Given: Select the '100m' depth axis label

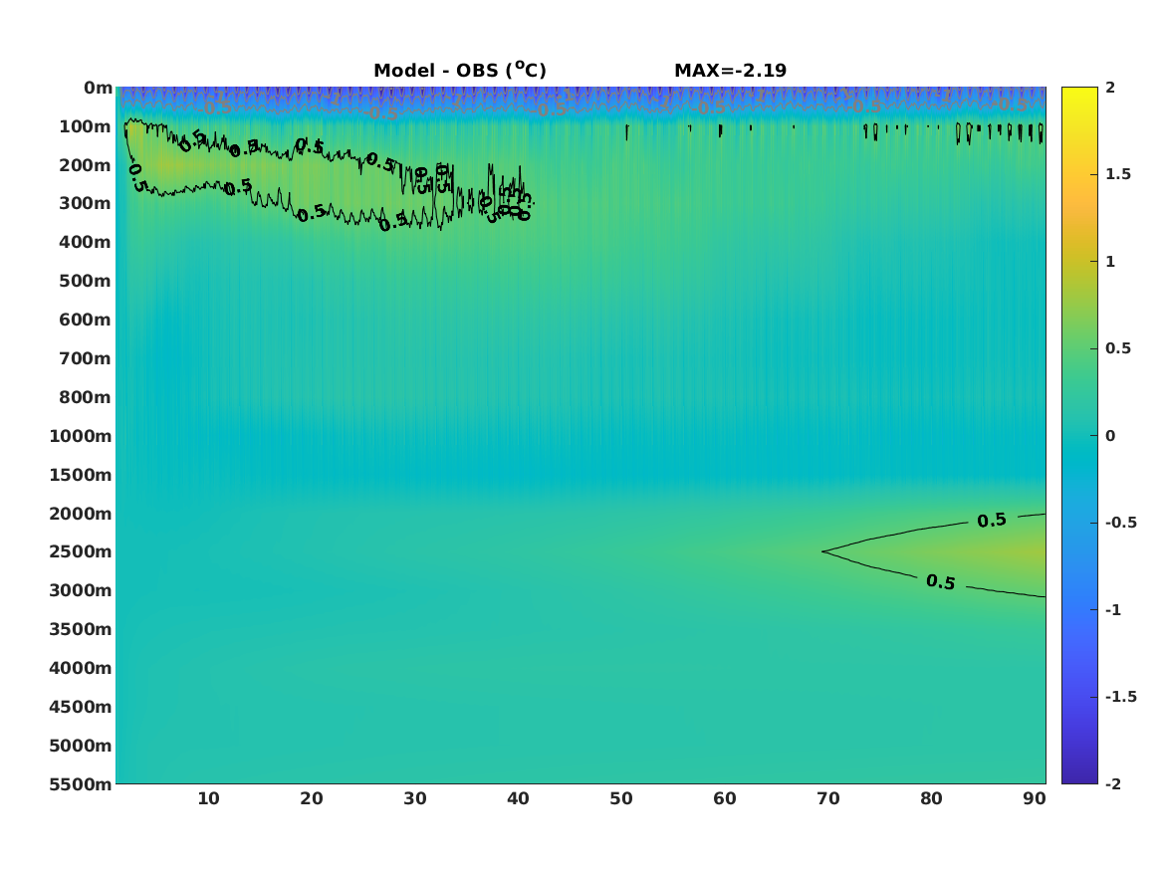Looking at the screenshot, I should (x=86, y=126).
